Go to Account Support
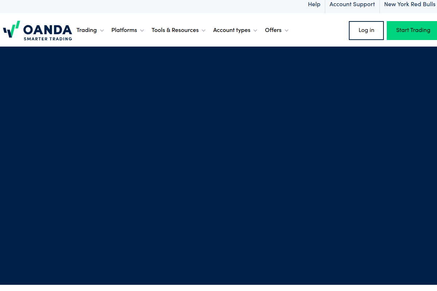The height and width of the screenshot is (291, 437). [x=352, y=5]
